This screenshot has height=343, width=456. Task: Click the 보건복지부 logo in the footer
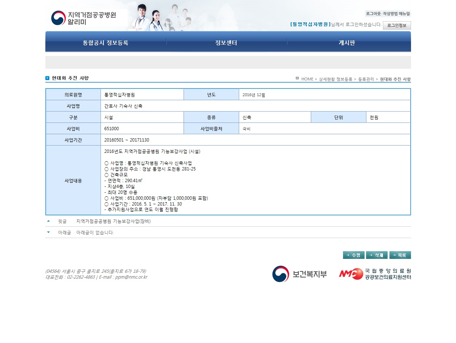click(x=299, y=274)
